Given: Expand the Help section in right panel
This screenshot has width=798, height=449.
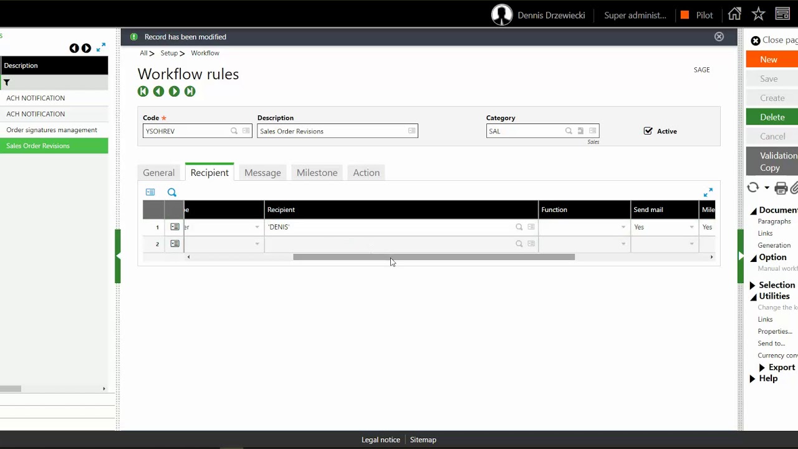Looking at the screenshot, I should pos(752,379).
